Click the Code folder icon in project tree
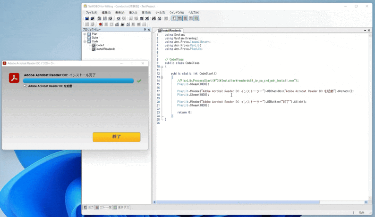The height and width of the screenshot is (217, 375). (x=89, y=41)
